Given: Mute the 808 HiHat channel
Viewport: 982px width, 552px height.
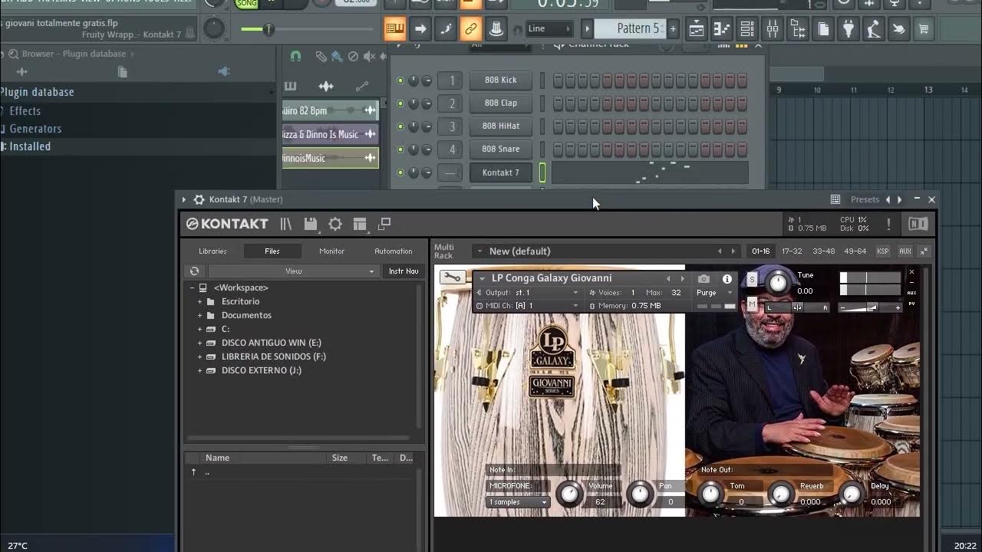Looking at the screenshot, I should click(400, 127).
